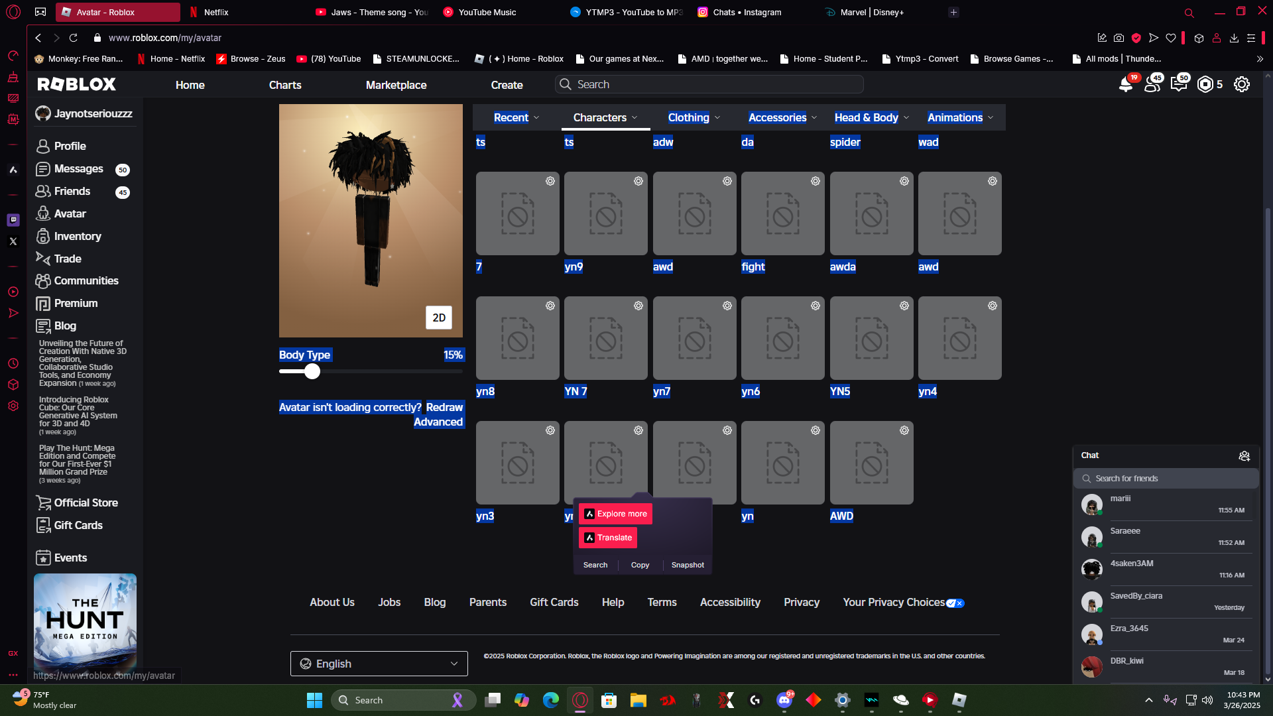This screenshot has height=716, width=1273.
Task: Click the Body Type slider handle
Action: coord(312,371)
